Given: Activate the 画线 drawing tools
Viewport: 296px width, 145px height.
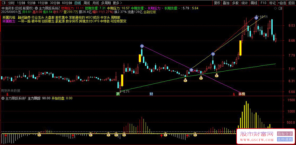Looking at the screenshot, I should click(x=254, y=3).
